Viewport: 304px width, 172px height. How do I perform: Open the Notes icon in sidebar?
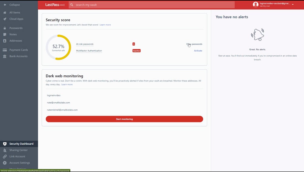click(5, 34)
